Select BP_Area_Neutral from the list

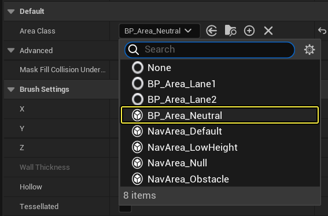pos(220,115)
